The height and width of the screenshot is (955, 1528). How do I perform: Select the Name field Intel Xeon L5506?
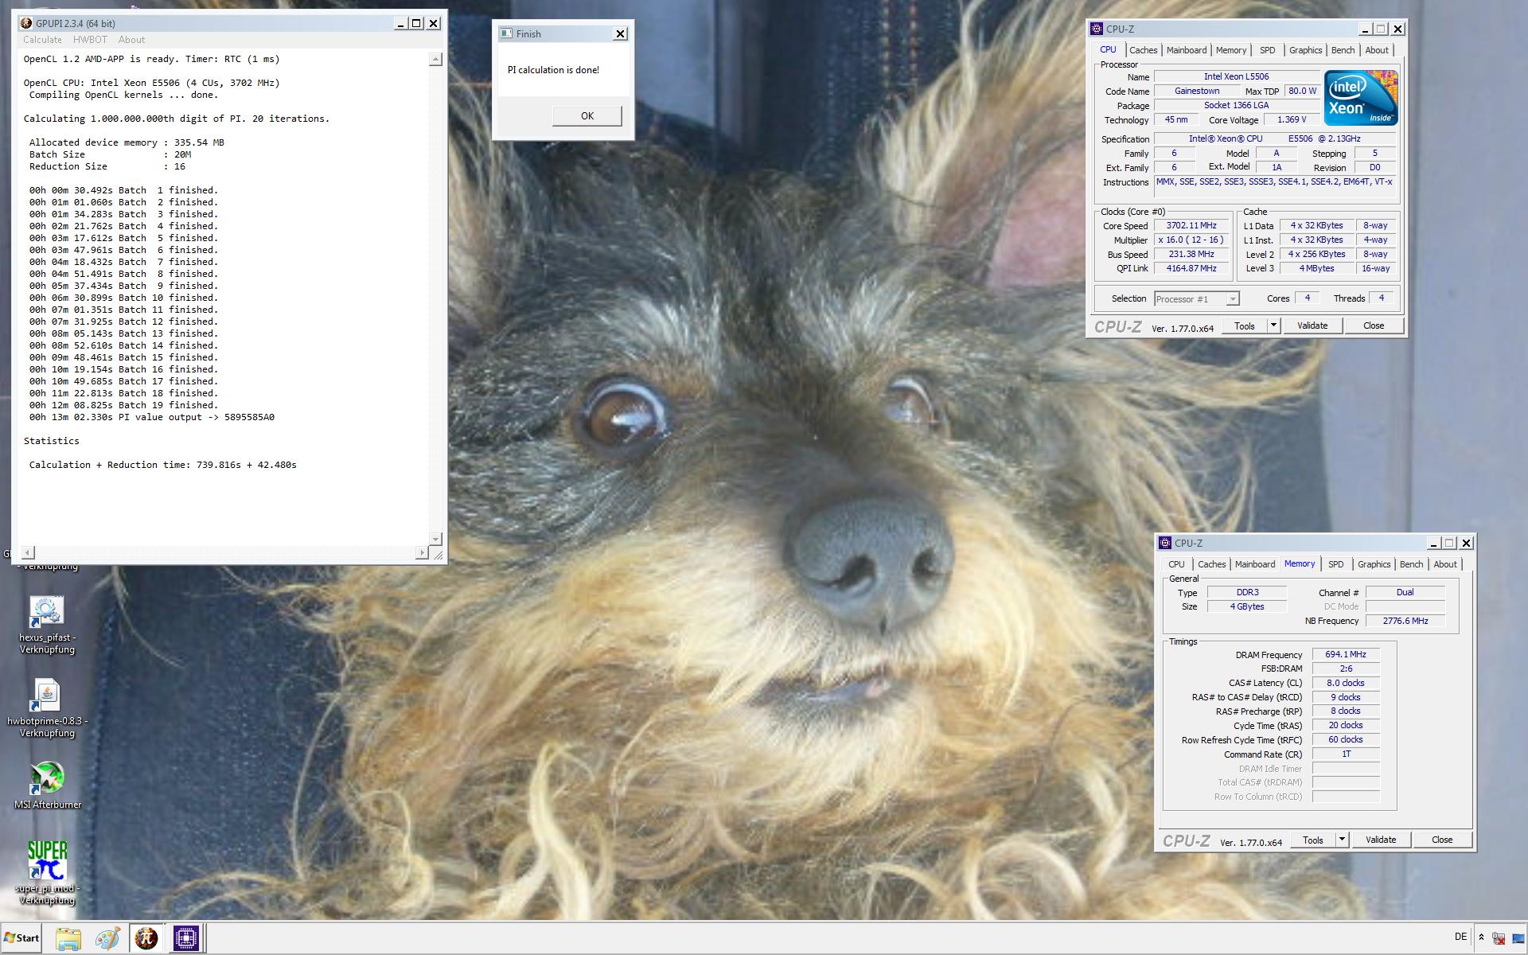pos(1237,76)
